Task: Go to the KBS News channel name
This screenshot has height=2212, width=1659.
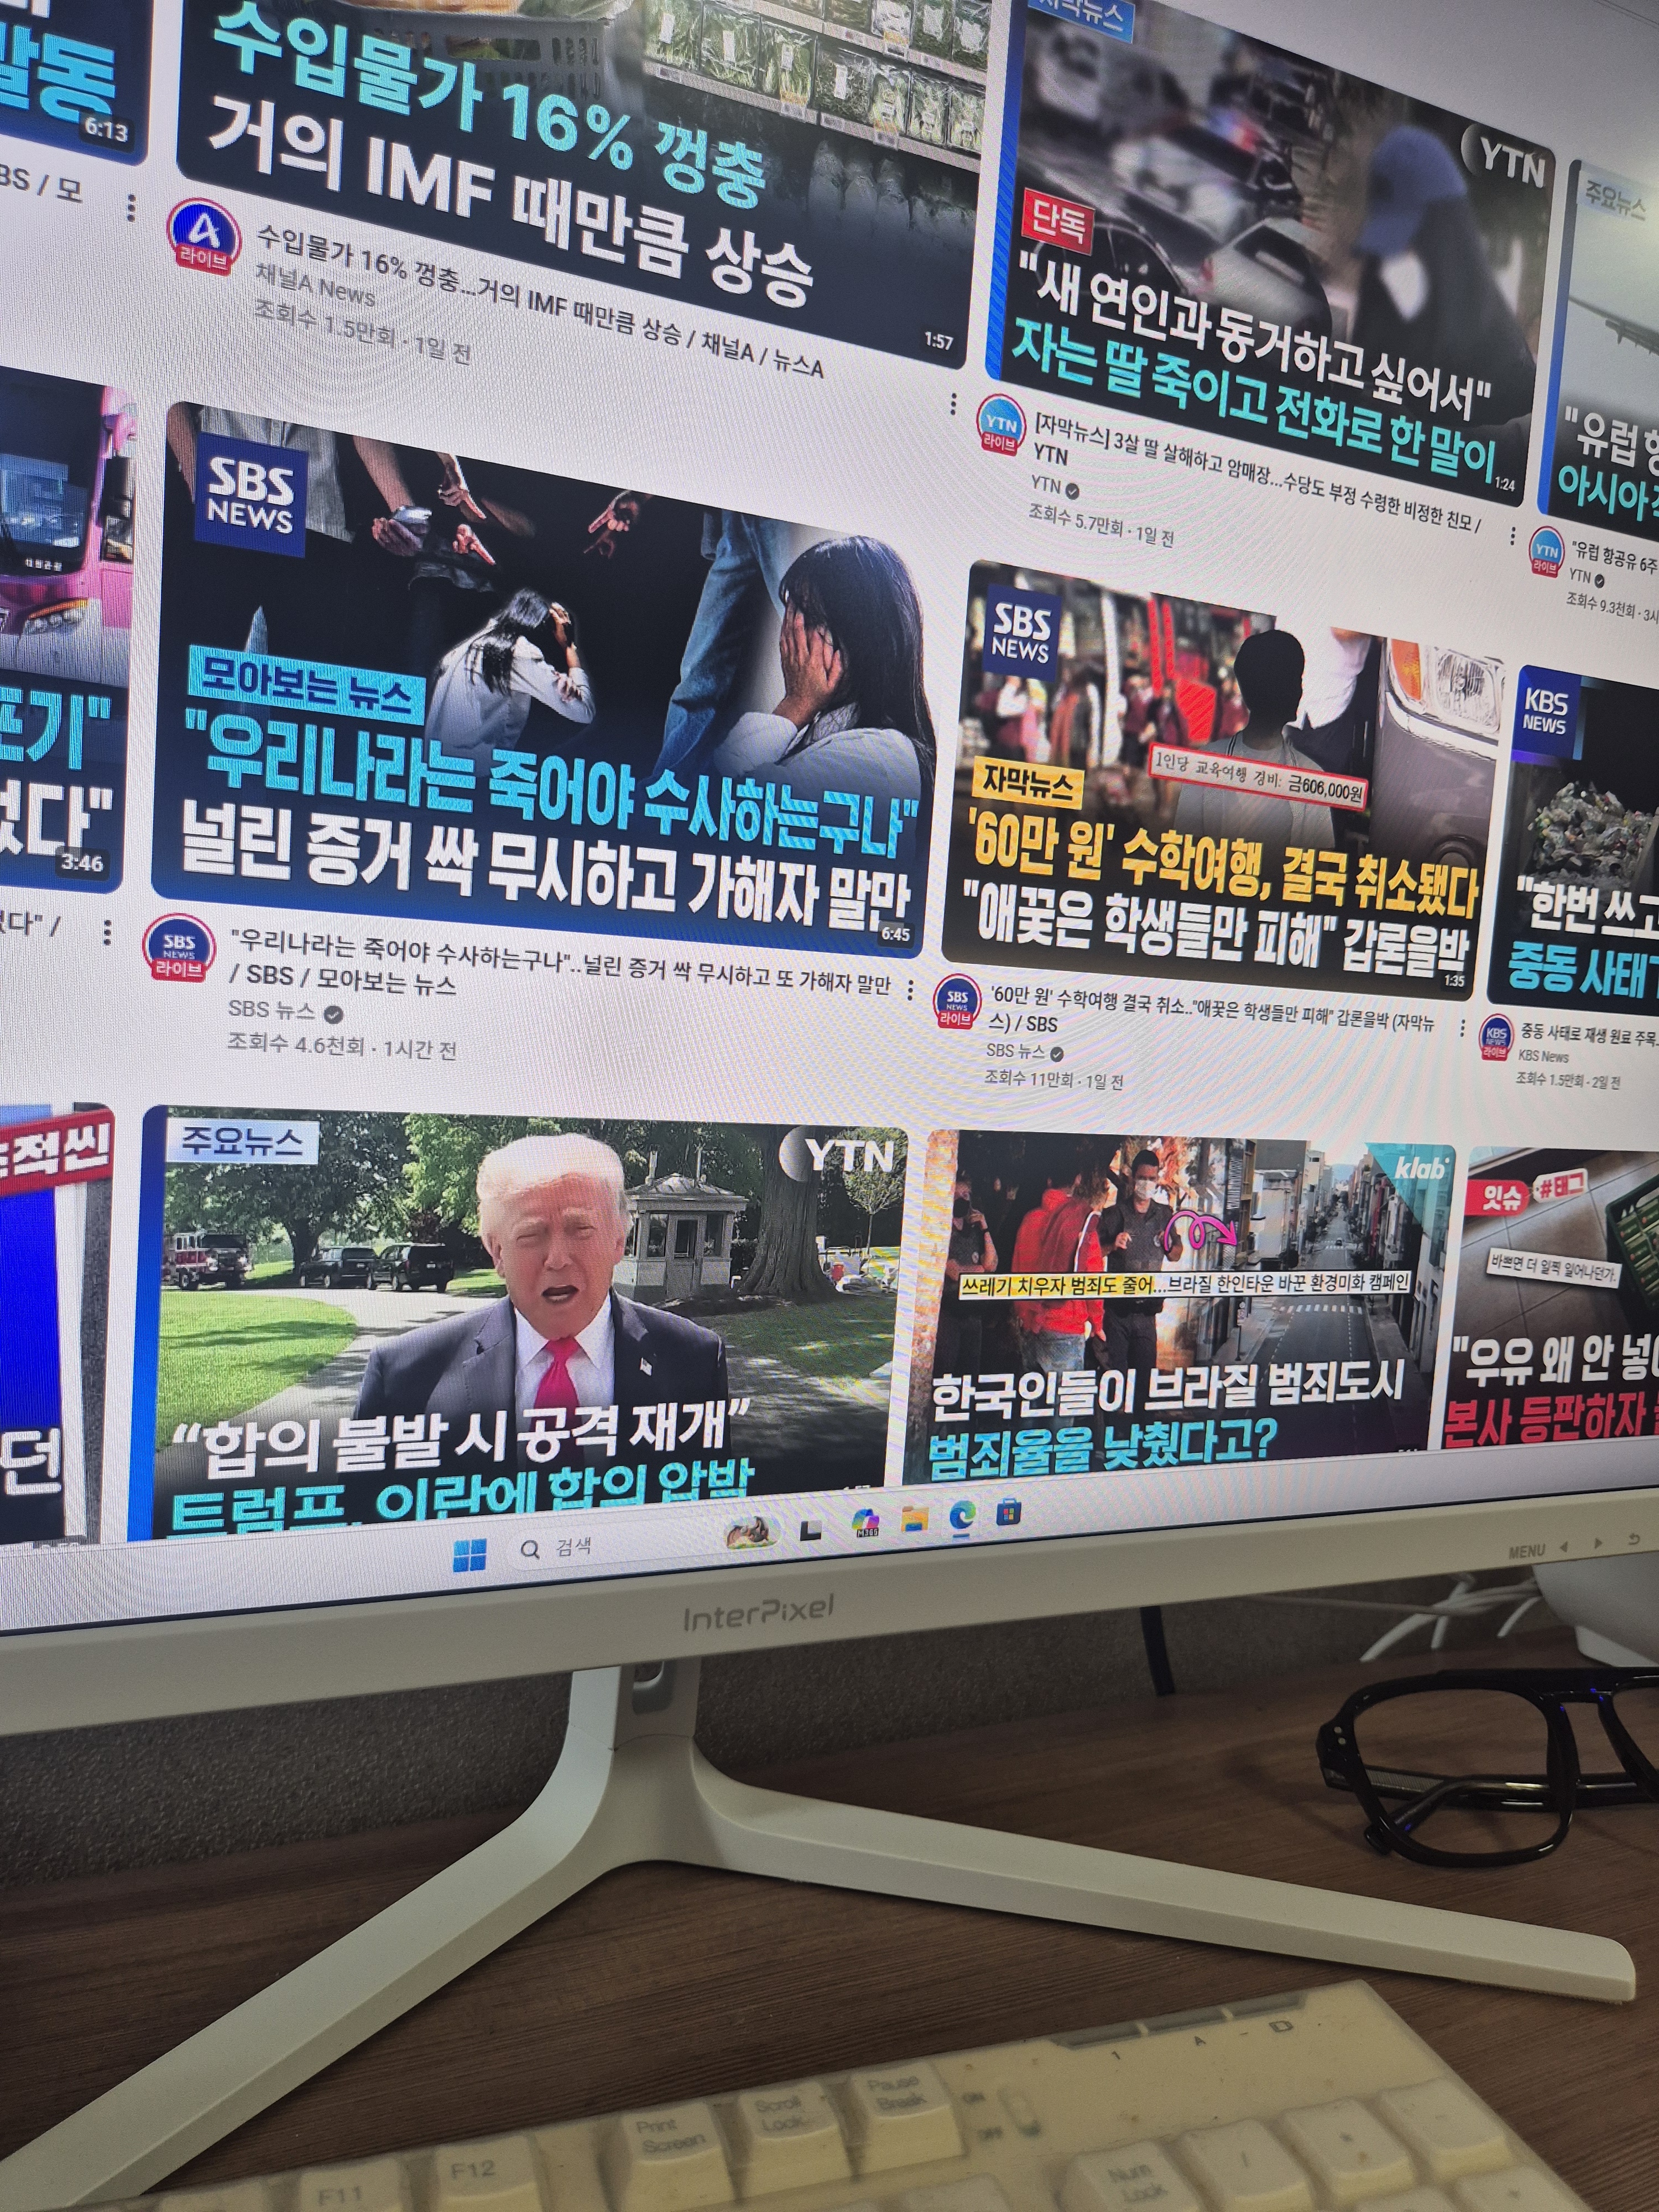Action: pyautogui.click(x=1544, y=1056)
